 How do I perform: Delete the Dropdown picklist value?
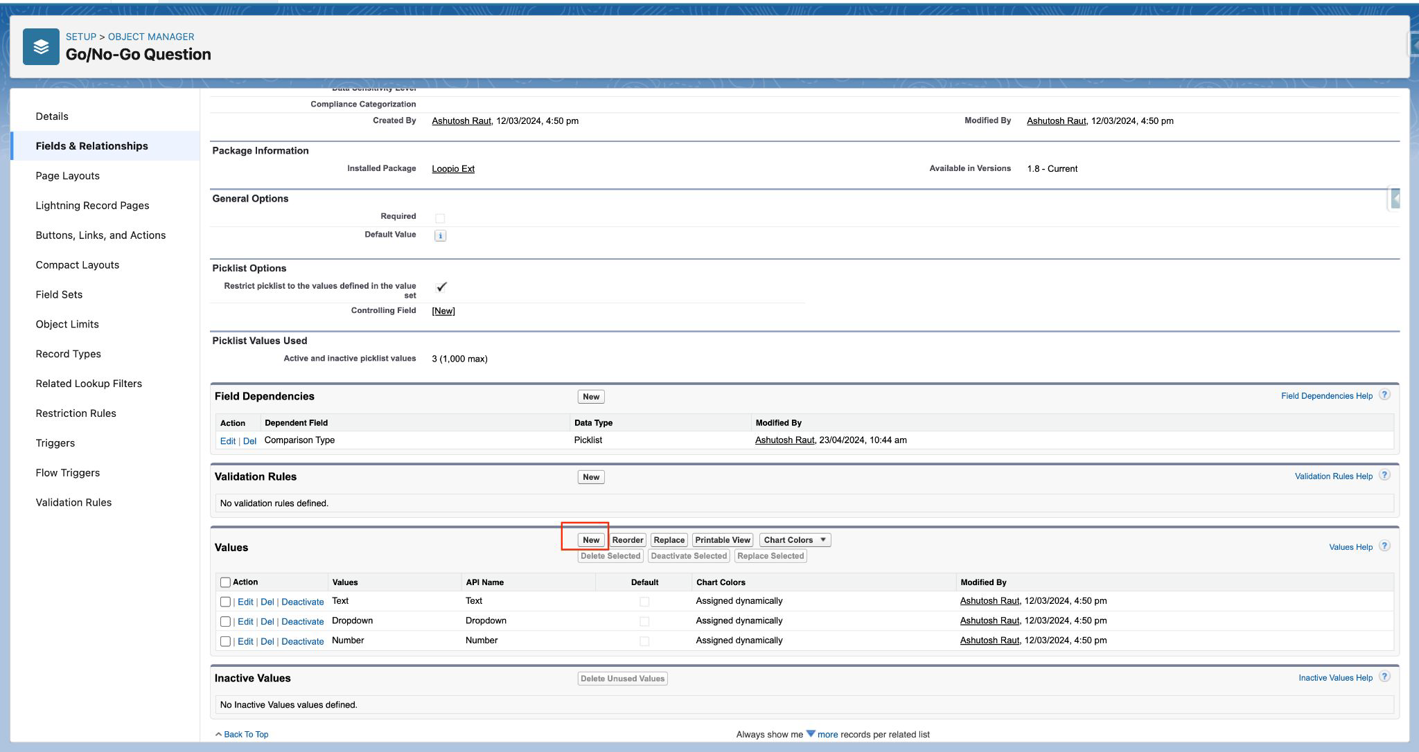[267, 622]
